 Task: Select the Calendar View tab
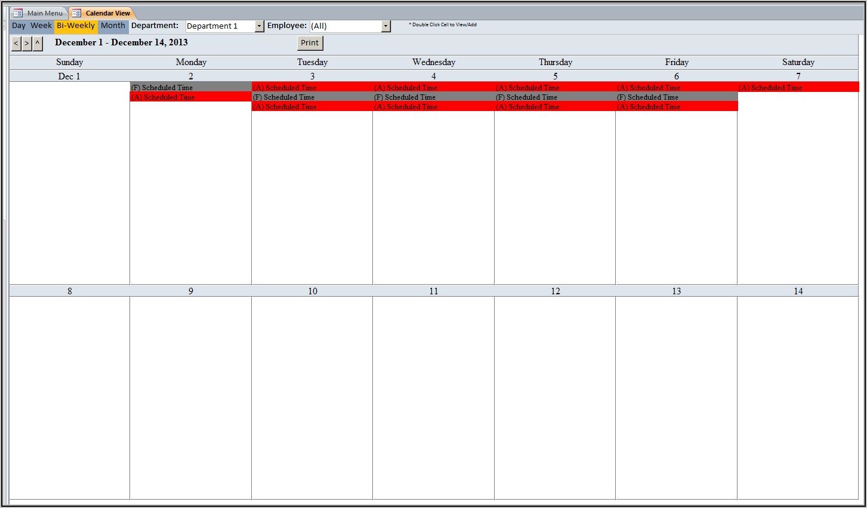point(107,13)
